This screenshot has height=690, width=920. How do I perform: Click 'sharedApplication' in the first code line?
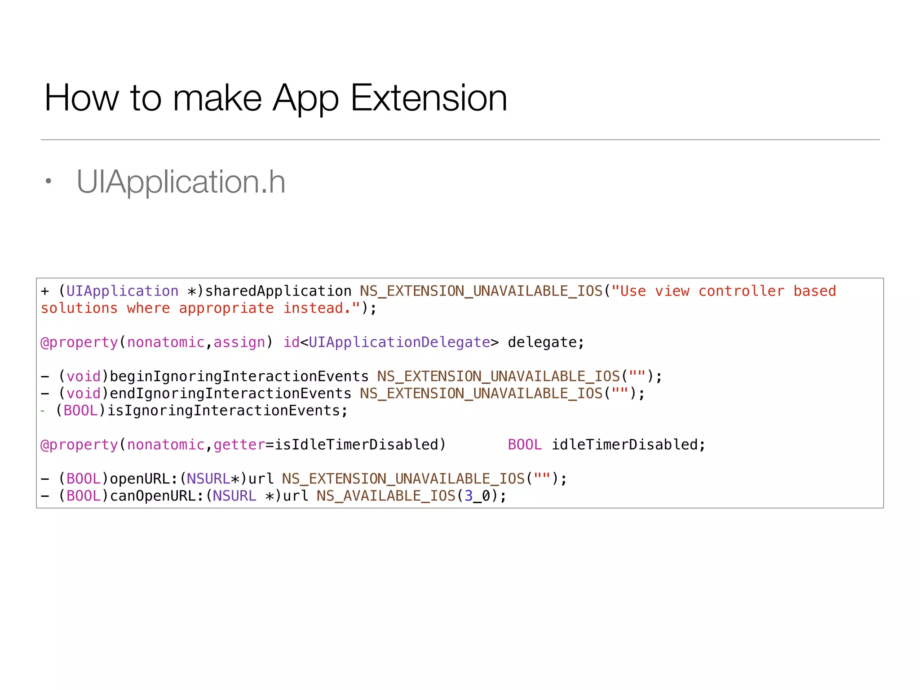coord(278,291)
